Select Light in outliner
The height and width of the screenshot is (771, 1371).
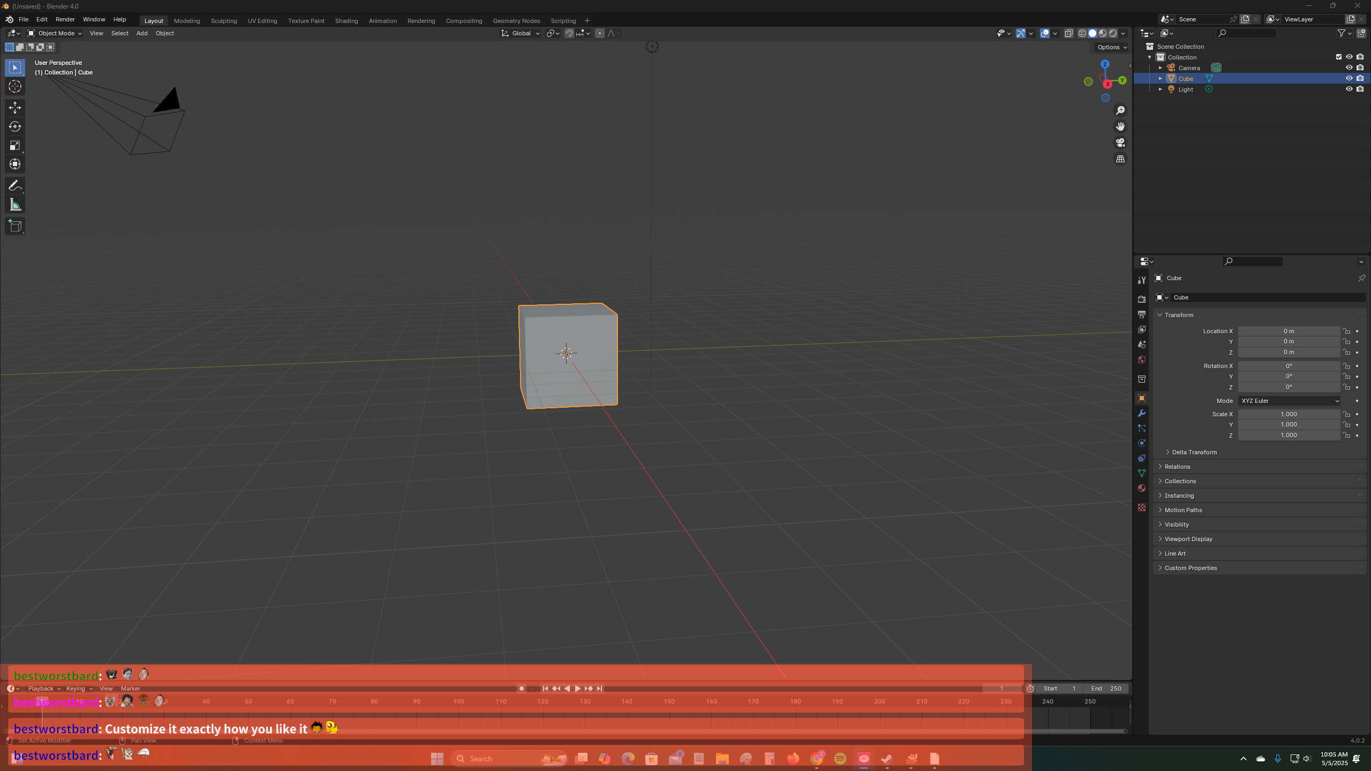1186,89
